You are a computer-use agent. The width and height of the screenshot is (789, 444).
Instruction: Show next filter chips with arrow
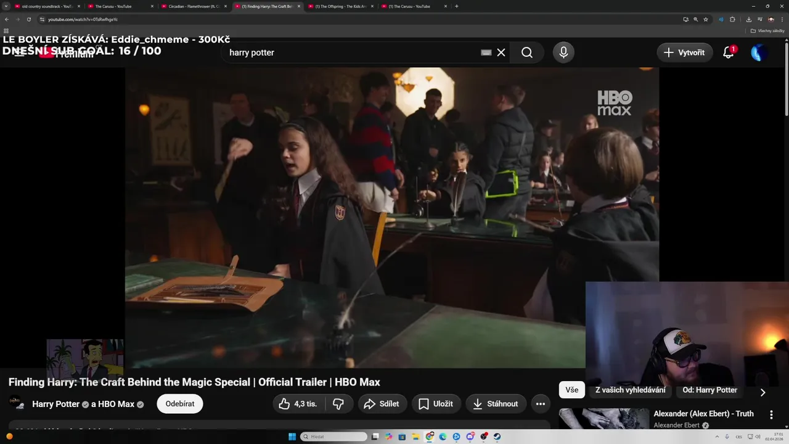pos(762,392)
